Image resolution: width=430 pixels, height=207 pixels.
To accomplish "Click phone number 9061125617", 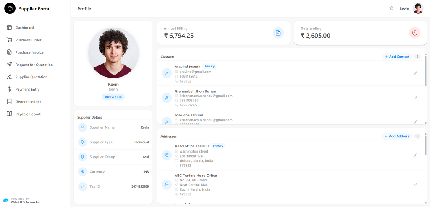I will (189, 76).
